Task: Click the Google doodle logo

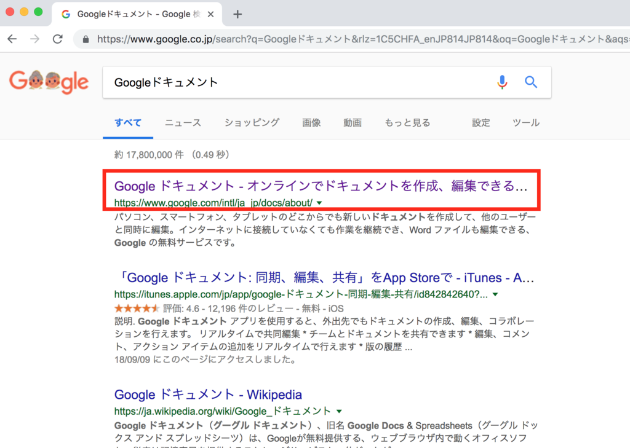Action: [x=49, y=82]
